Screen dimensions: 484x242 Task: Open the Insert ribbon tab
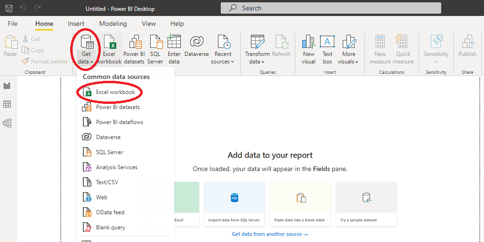coord(76,23)
